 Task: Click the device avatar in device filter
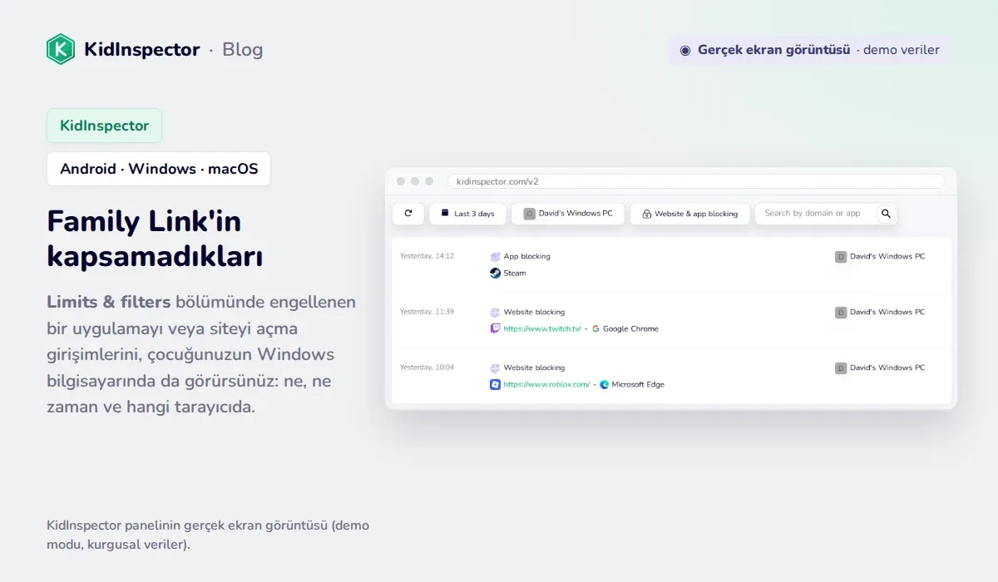pos(529,214)
